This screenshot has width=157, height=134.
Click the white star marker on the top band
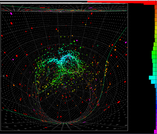click(x=61, y=12)
